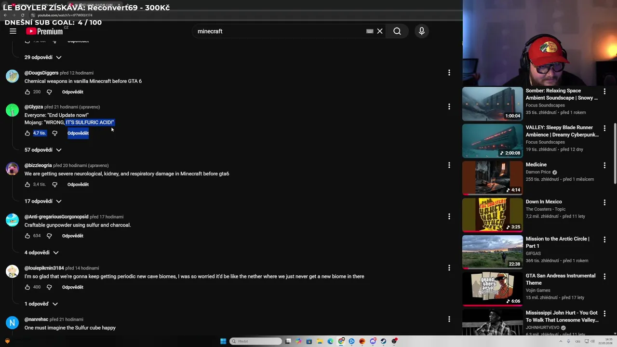617x347 pixels.
Task: Open more options for Somber Relaxing Space video
Action: click(x=604, y=91)
